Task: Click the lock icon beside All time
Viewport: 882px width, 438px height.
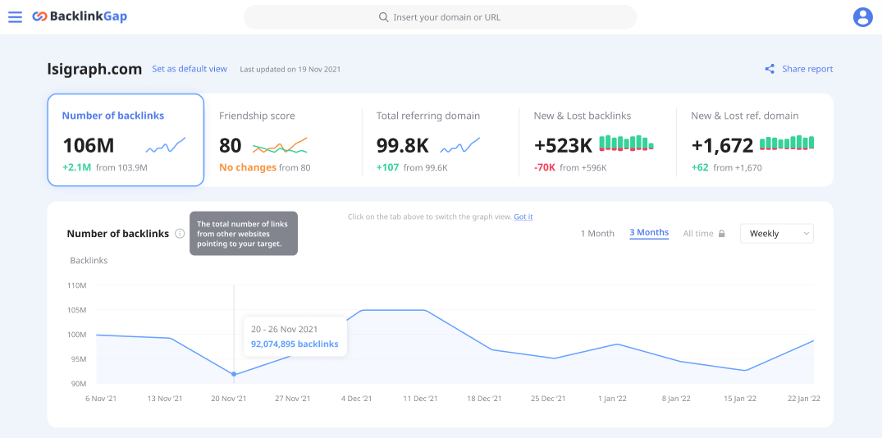Action: [x=722, y=233]
